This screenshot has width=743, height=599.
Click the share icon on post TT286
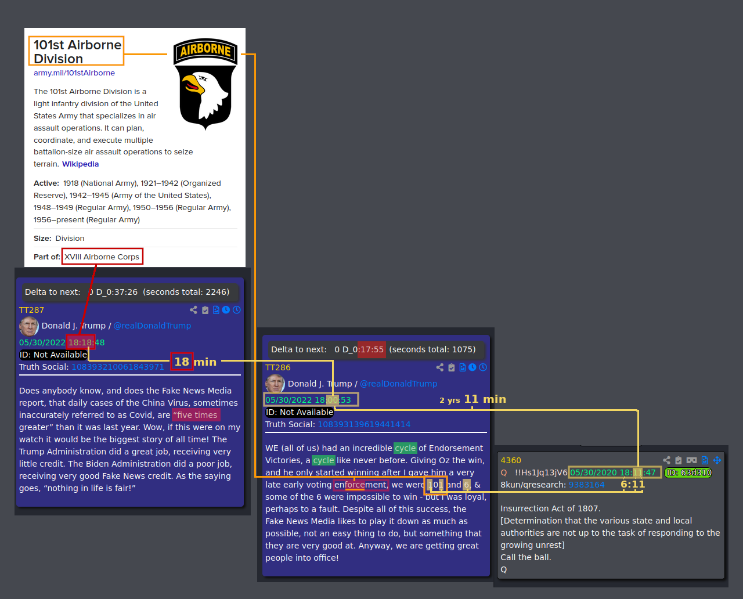[x=439, y=367]
